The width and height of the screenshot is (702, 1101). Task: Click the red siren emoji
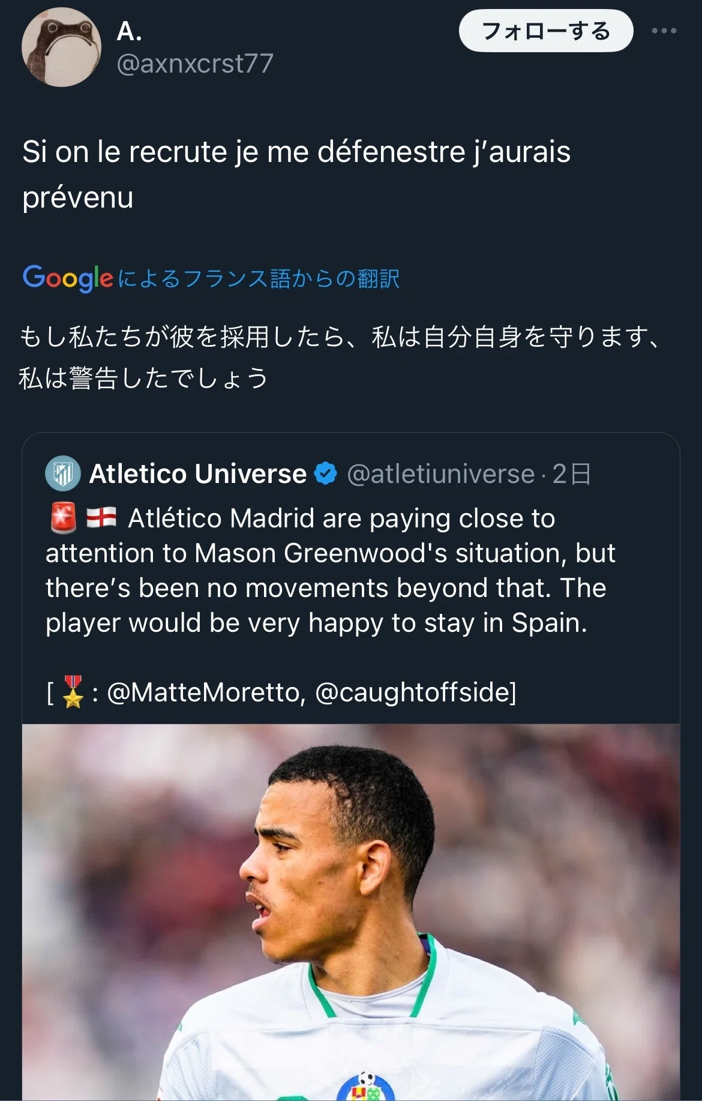[63, 518]
